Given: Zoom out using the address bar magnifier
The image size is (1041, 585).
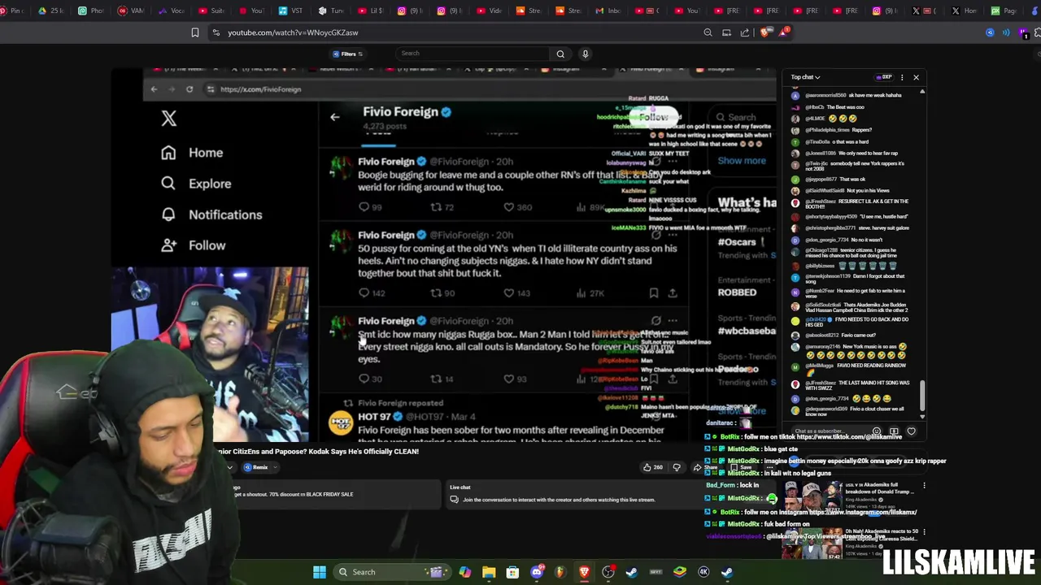Looking at the screenshot, I should [708, 32].
